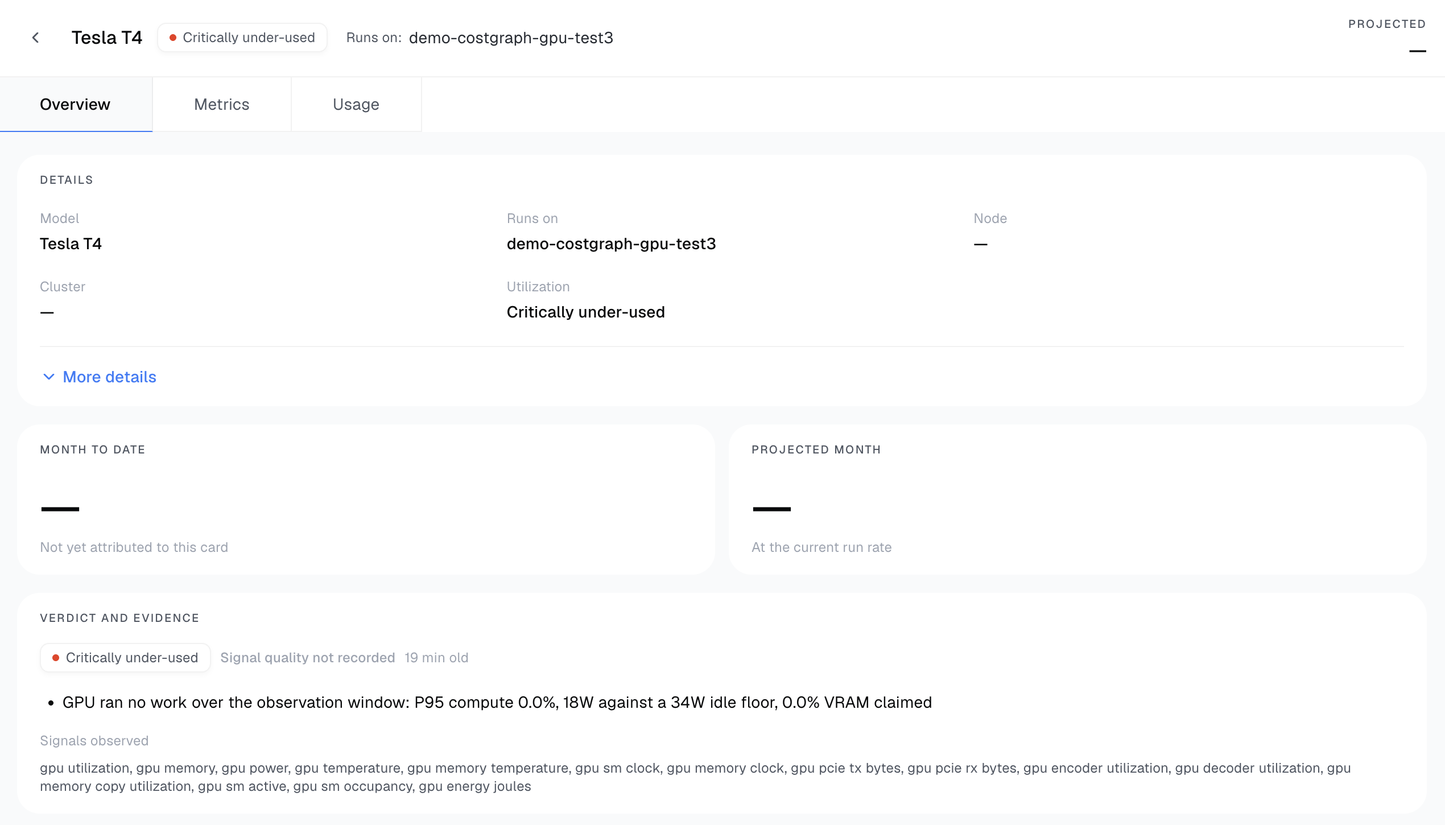The width and height of the screenshot is (1445, 825).
Task: Click the red status dot in header badge
Action: pos(172,38)
